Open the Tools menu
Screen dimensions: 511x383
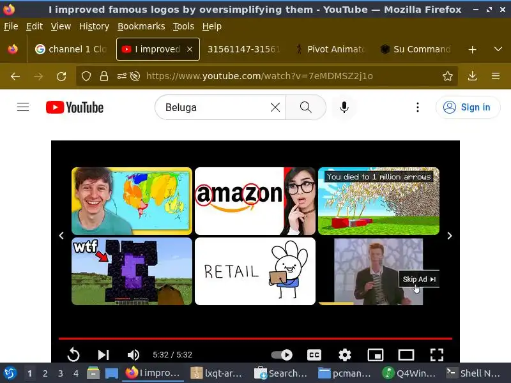click(x=183, y=26)
